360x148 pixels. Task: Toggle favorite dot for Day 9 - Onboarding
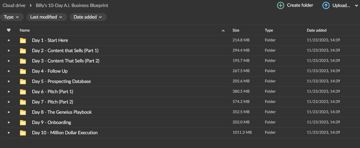pyautogui.click(x=9, y=123)
